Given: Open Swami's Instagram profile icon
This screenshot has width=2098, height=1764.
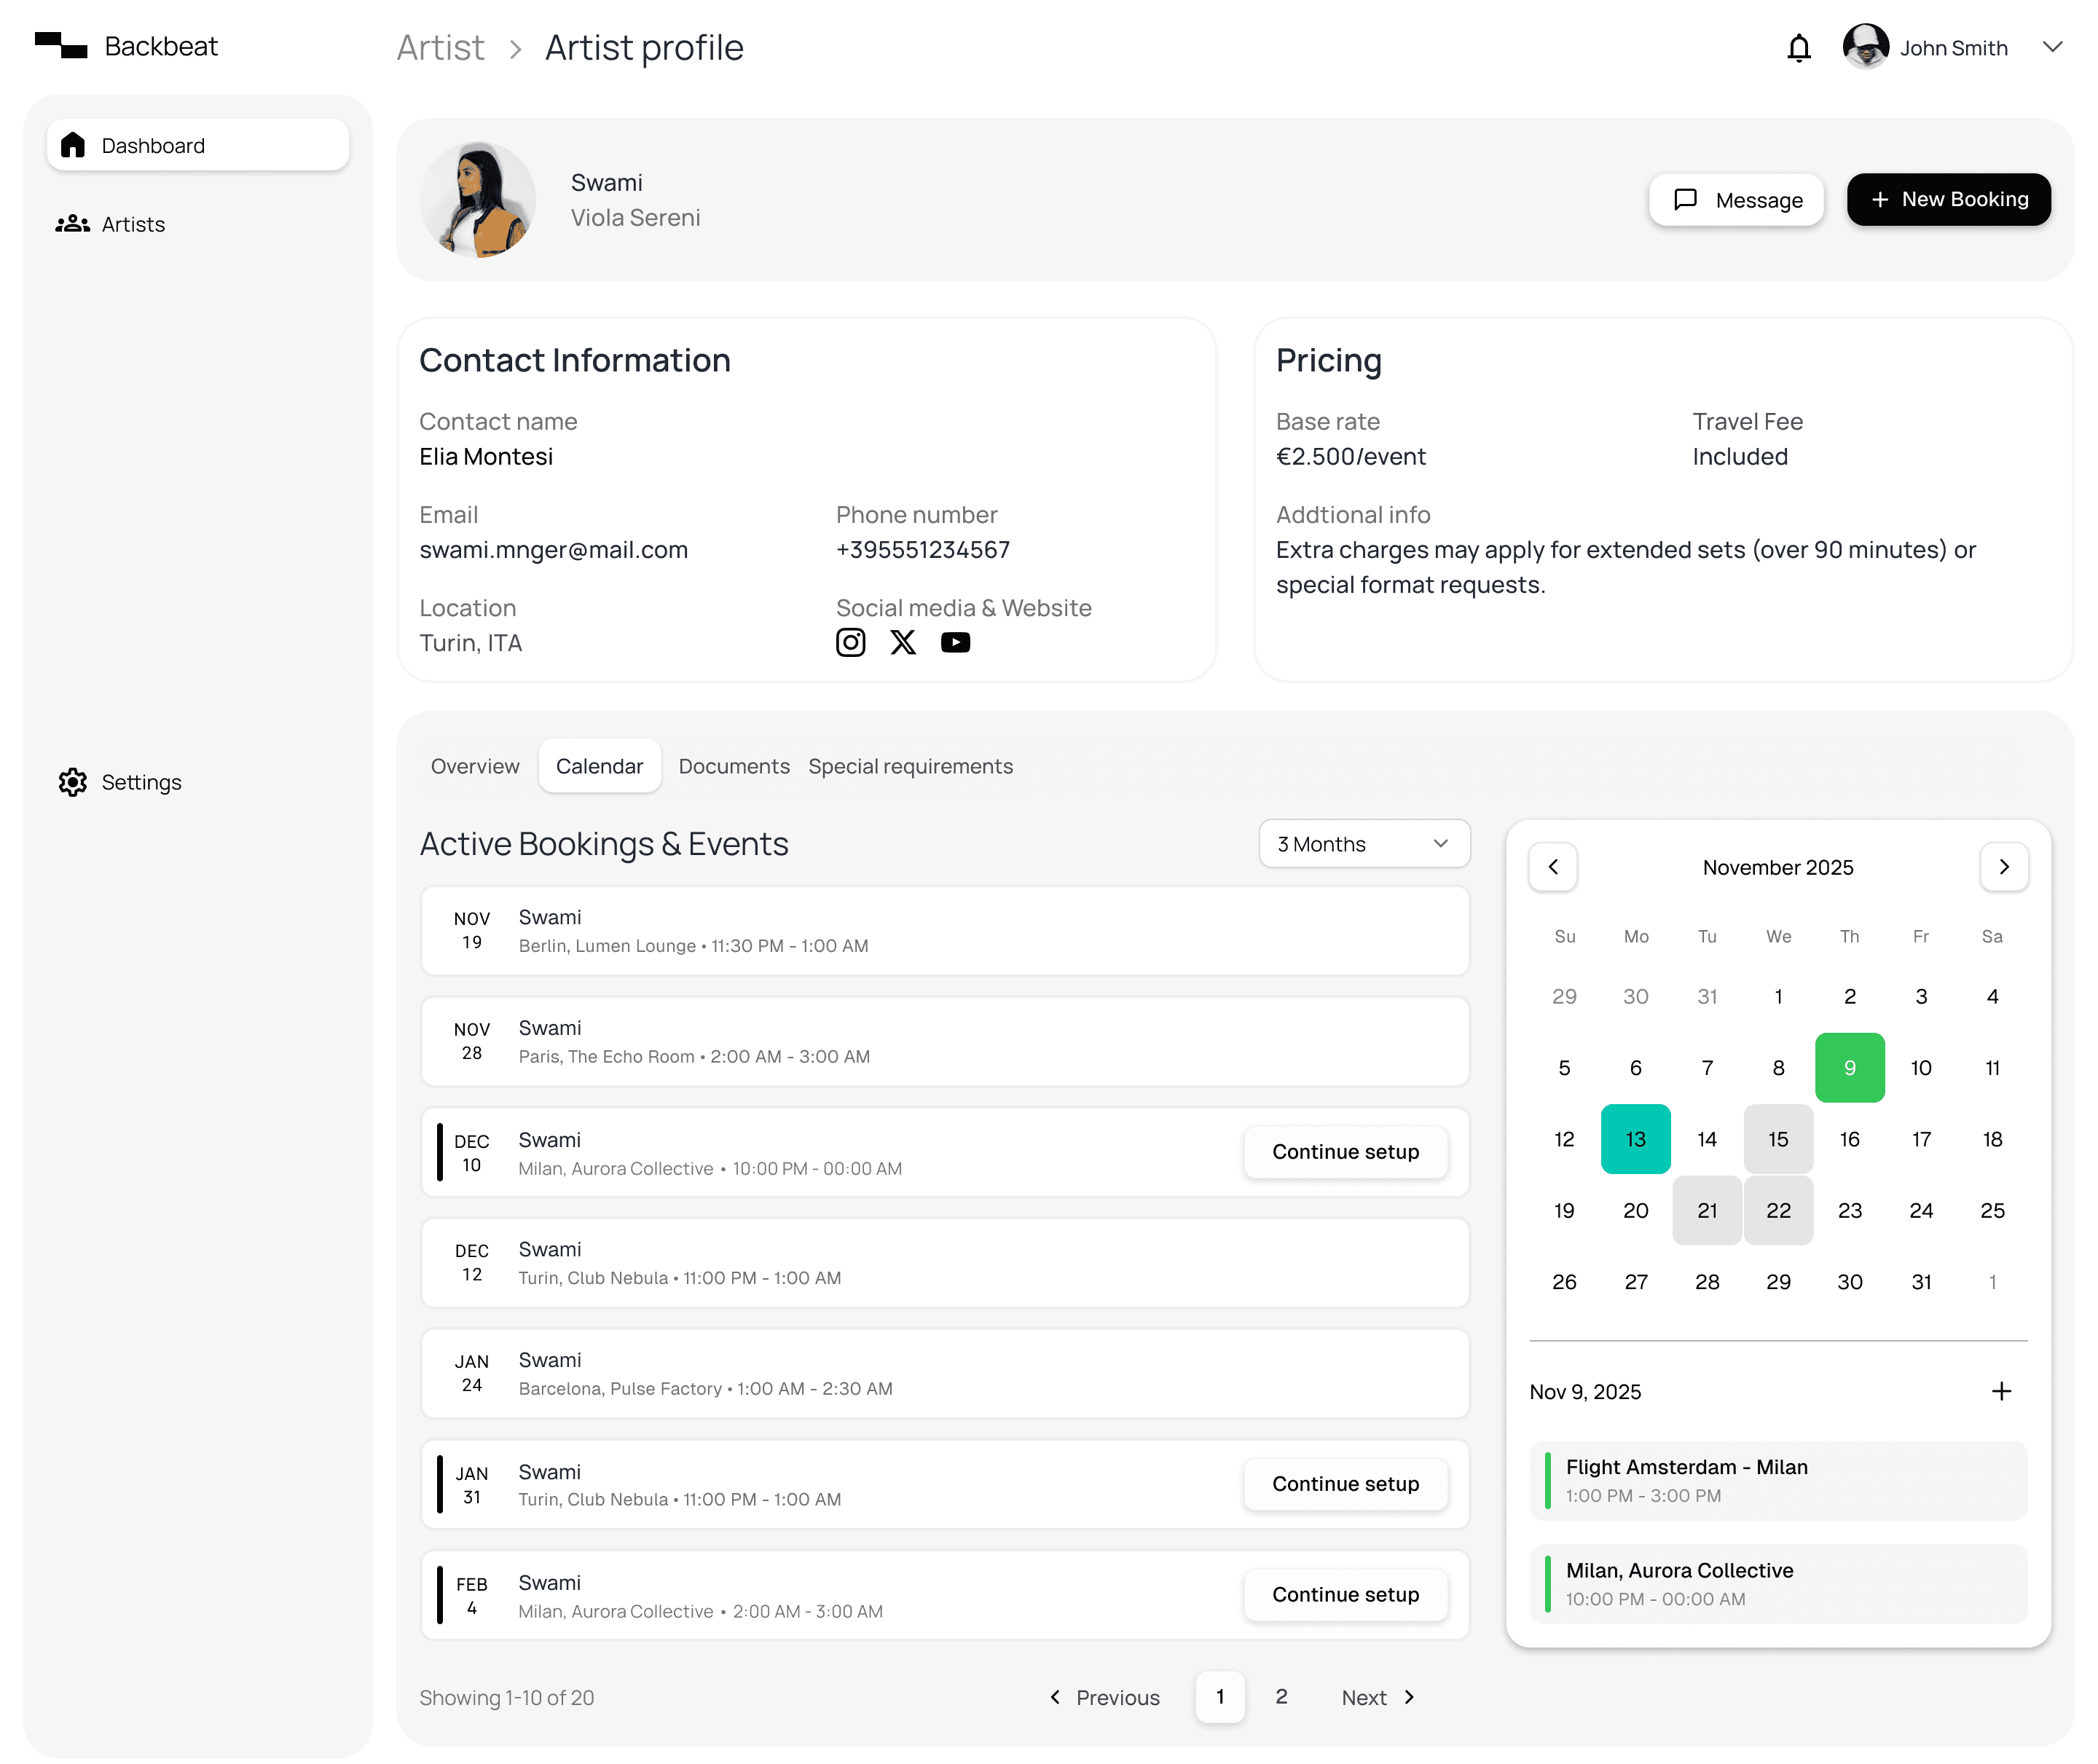Looking at the screenshot, I should click(850, 642).
